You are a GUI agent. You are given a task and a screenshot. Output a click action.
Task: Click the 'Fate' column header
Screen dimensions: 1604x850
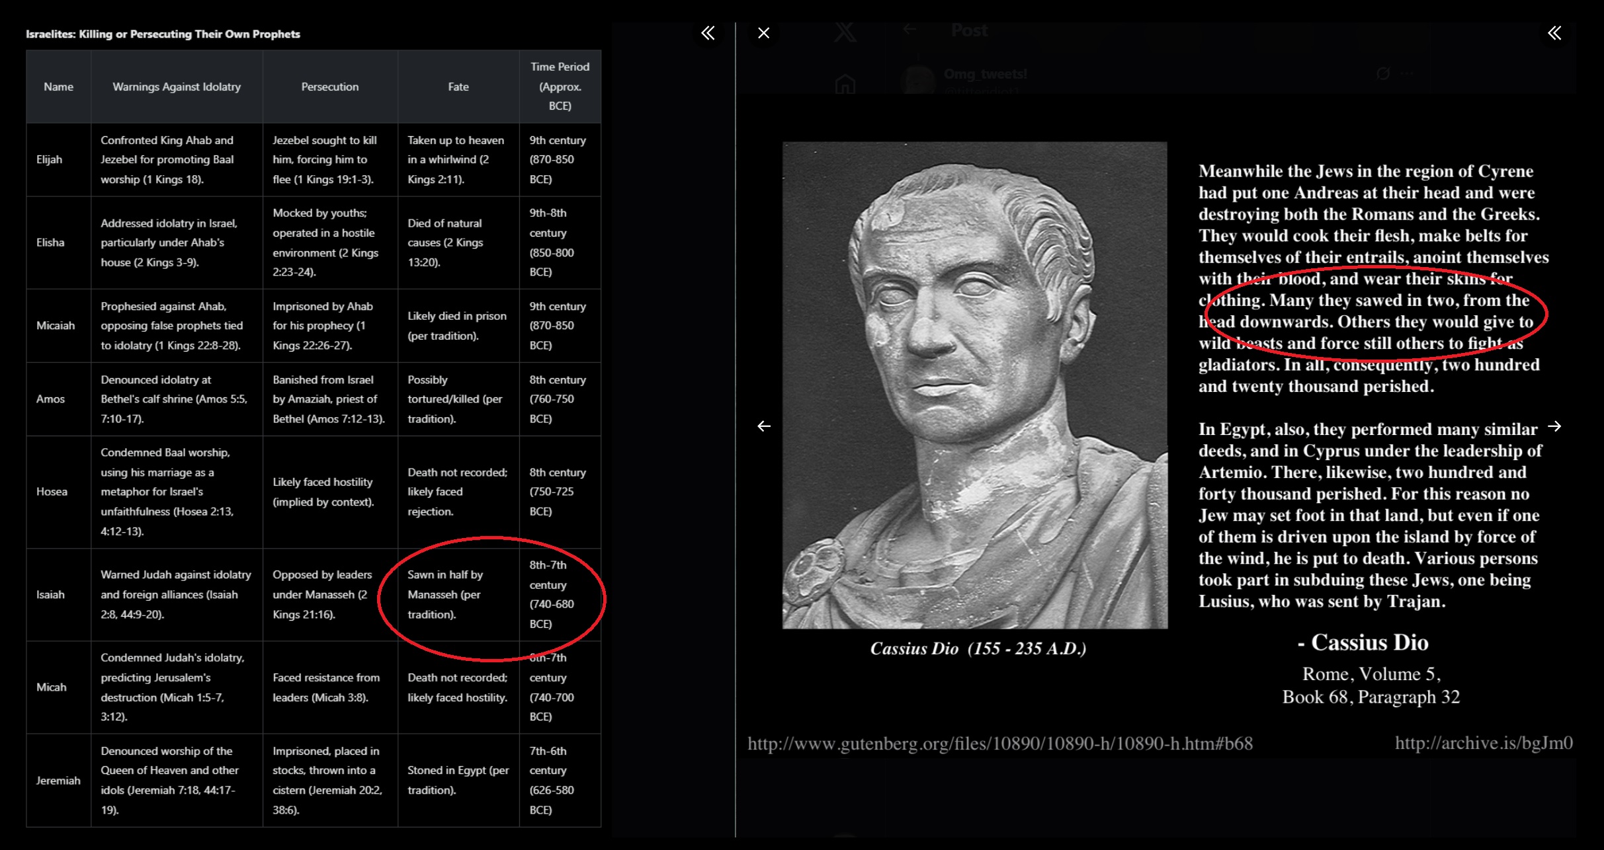point(458,87)
